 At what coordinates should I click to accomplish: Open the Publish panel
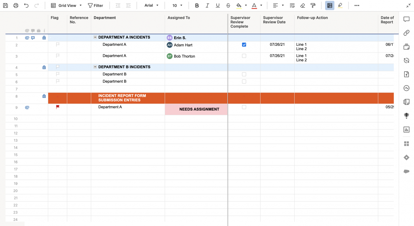(406, 74)
